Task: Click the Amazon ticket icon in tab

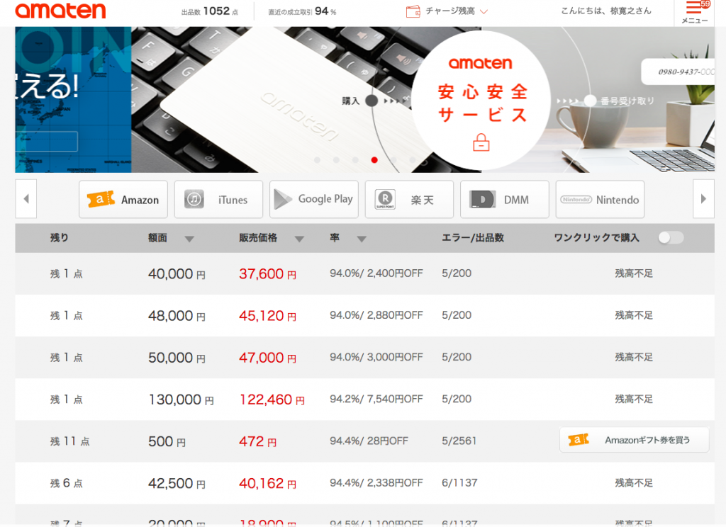Action: tap(101, 199)
